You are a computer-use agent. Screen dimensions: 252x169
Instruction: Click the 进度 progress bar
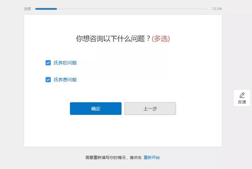click(121, 9)
